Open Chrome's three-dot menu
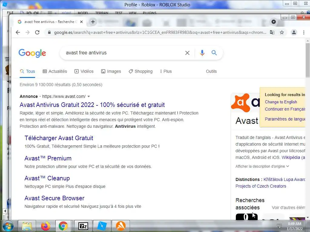Viewport: 310px width, 232px height. [304, 32]
